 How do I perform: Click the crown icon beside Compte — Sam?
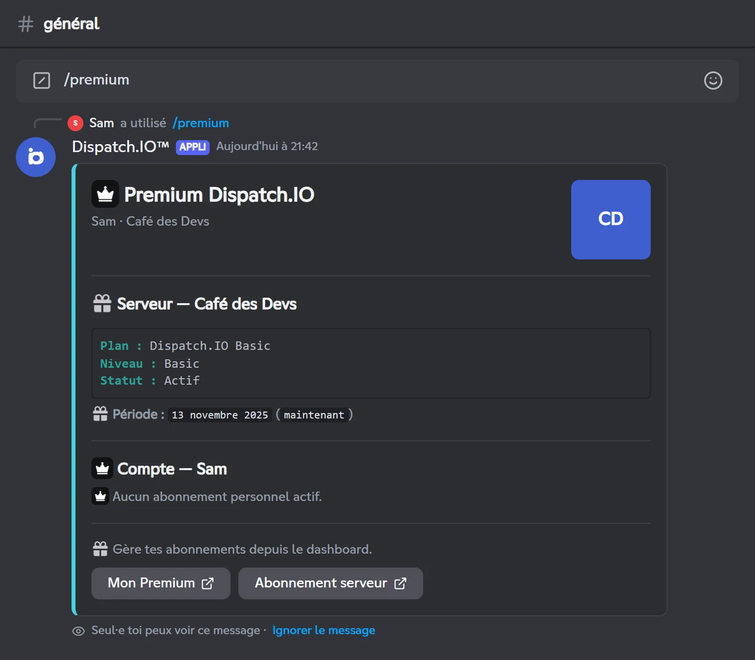pyautogui.click(x=102, y=468)
